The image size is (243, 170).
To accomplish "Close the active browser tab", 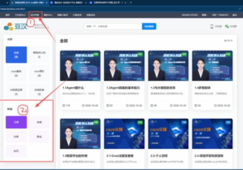I will 47,3.
